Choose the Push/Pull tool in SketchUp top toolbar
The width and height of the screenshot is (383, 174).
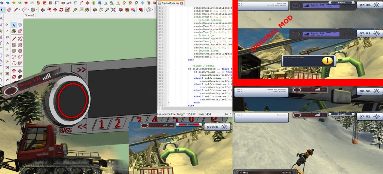(43, 10)
